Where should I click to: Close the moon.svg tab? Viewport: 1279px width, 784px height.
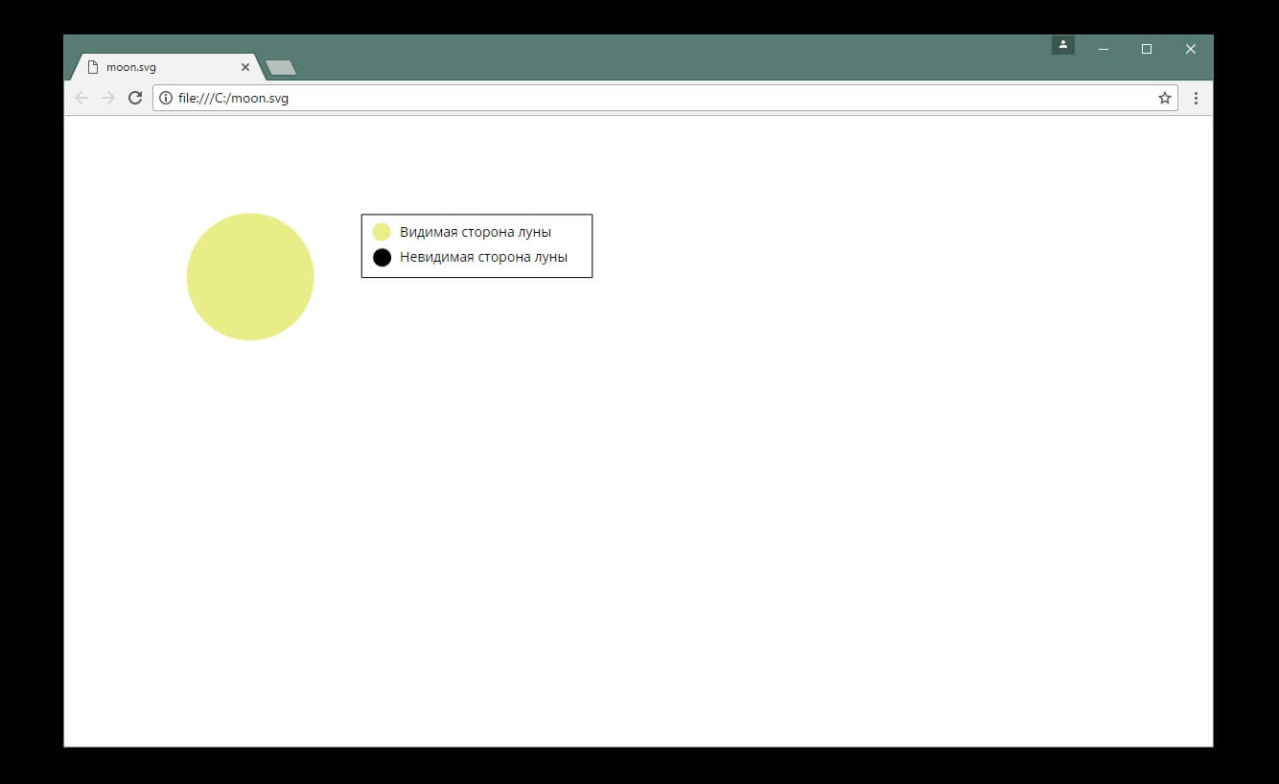click(x=245, y=67)
